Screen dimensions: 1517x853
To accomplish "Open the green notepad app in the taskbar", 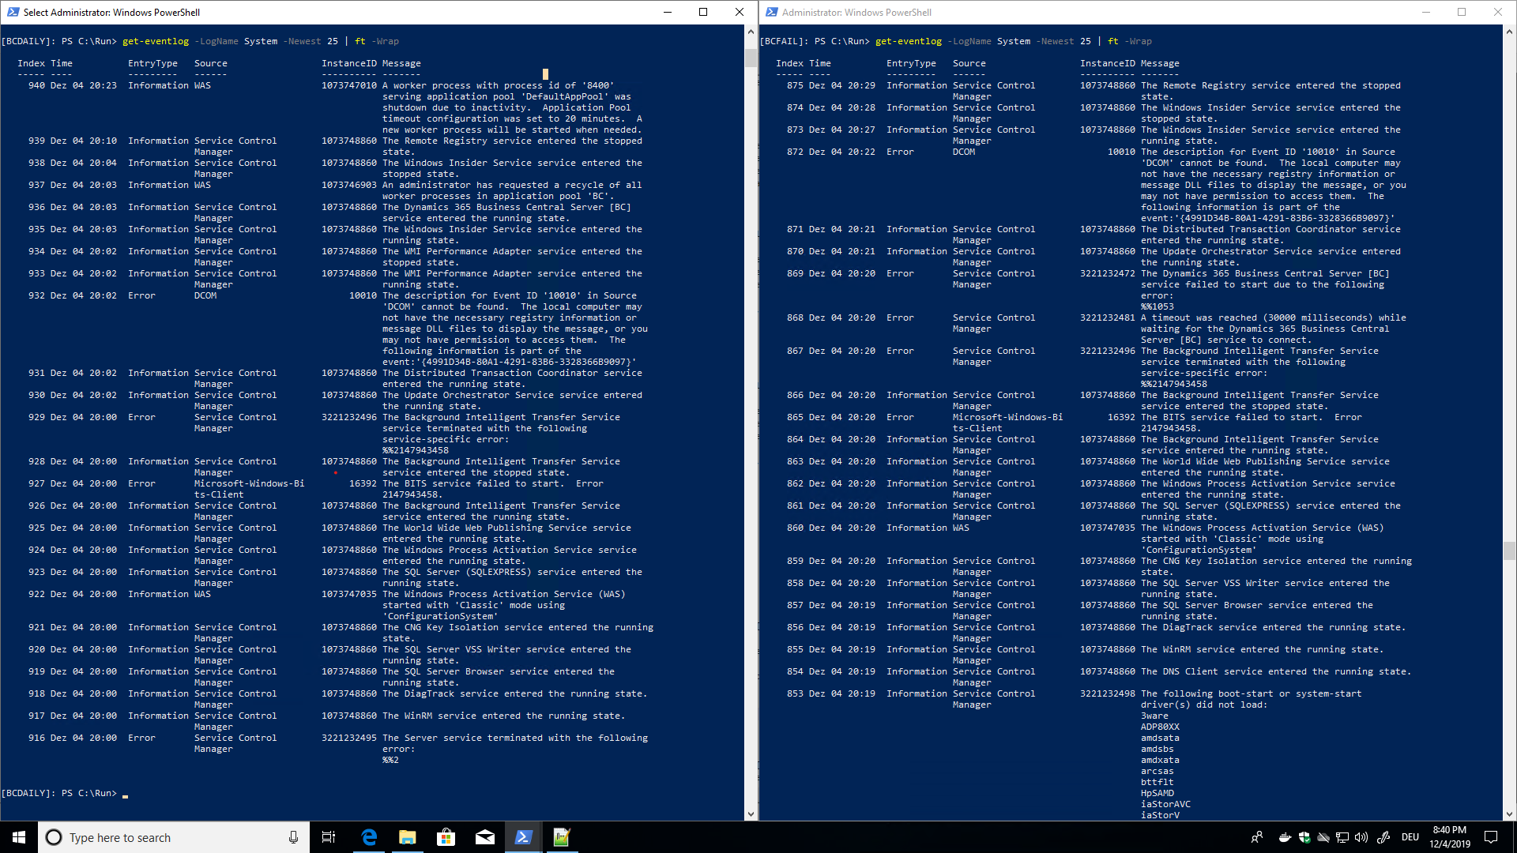I will point(562,837).
